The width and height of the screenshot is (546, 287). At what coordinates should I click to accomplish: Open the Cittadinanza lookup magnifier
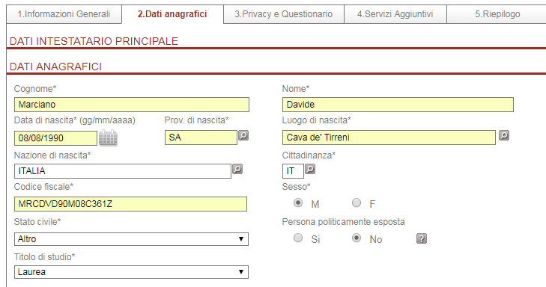[310, 169]
